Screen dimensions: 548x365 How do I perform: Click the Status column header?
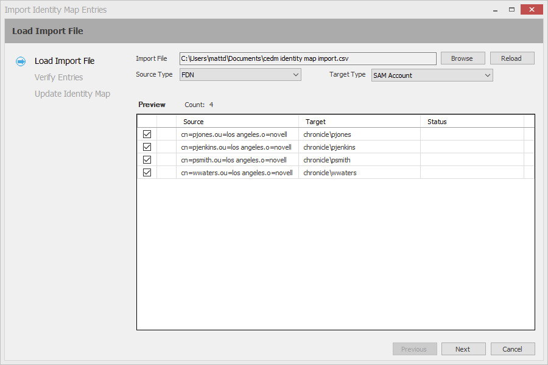click(472, 122)
